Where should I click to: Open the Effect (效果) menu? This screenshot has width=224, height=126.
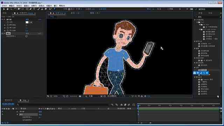click(x=34, y=6)
